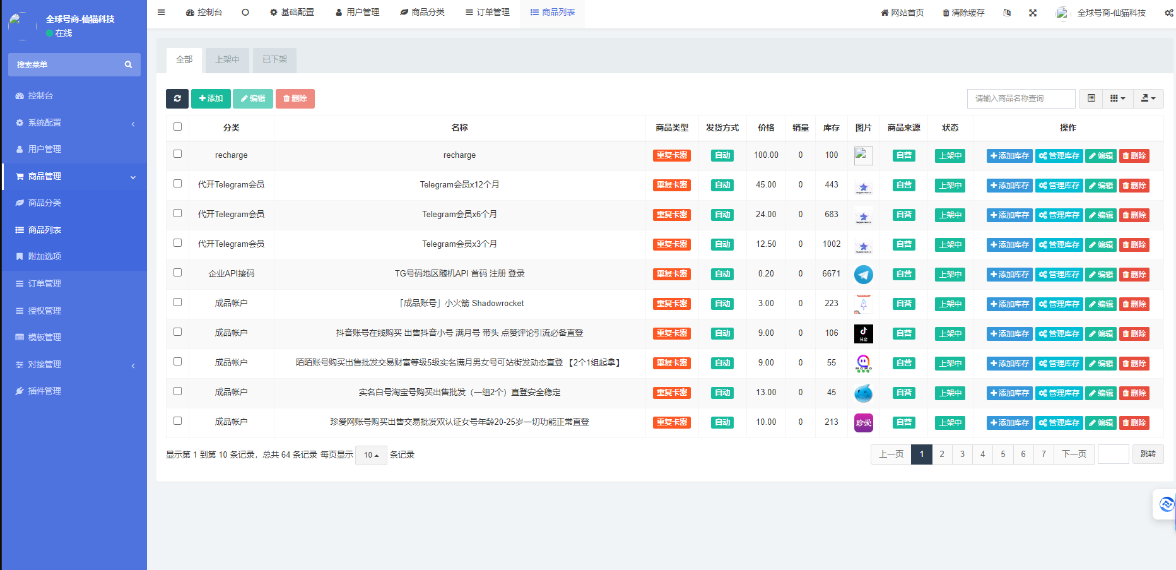The width and height of the screenshot is (1176, 570).
Task: Select the 已下架 filter tab
Action: (x=274, y=60)
